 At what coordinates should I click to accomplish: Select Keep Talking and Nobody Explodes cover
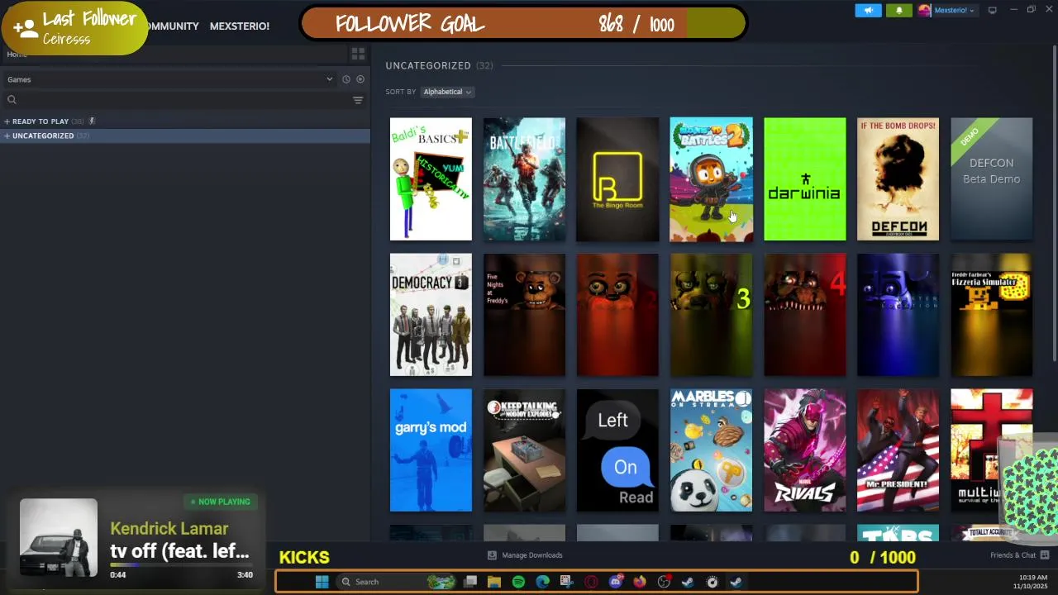point(524,450)
